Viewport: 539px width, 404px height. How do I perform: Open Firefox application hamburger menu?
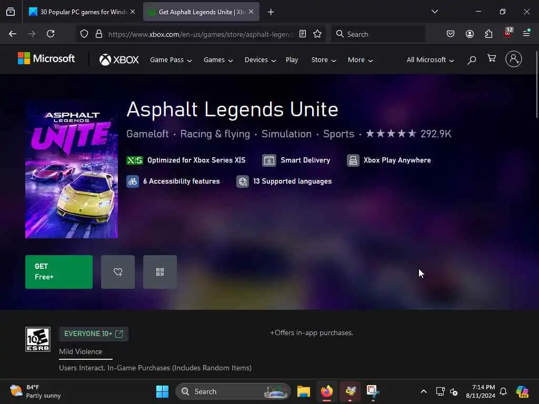526,33
